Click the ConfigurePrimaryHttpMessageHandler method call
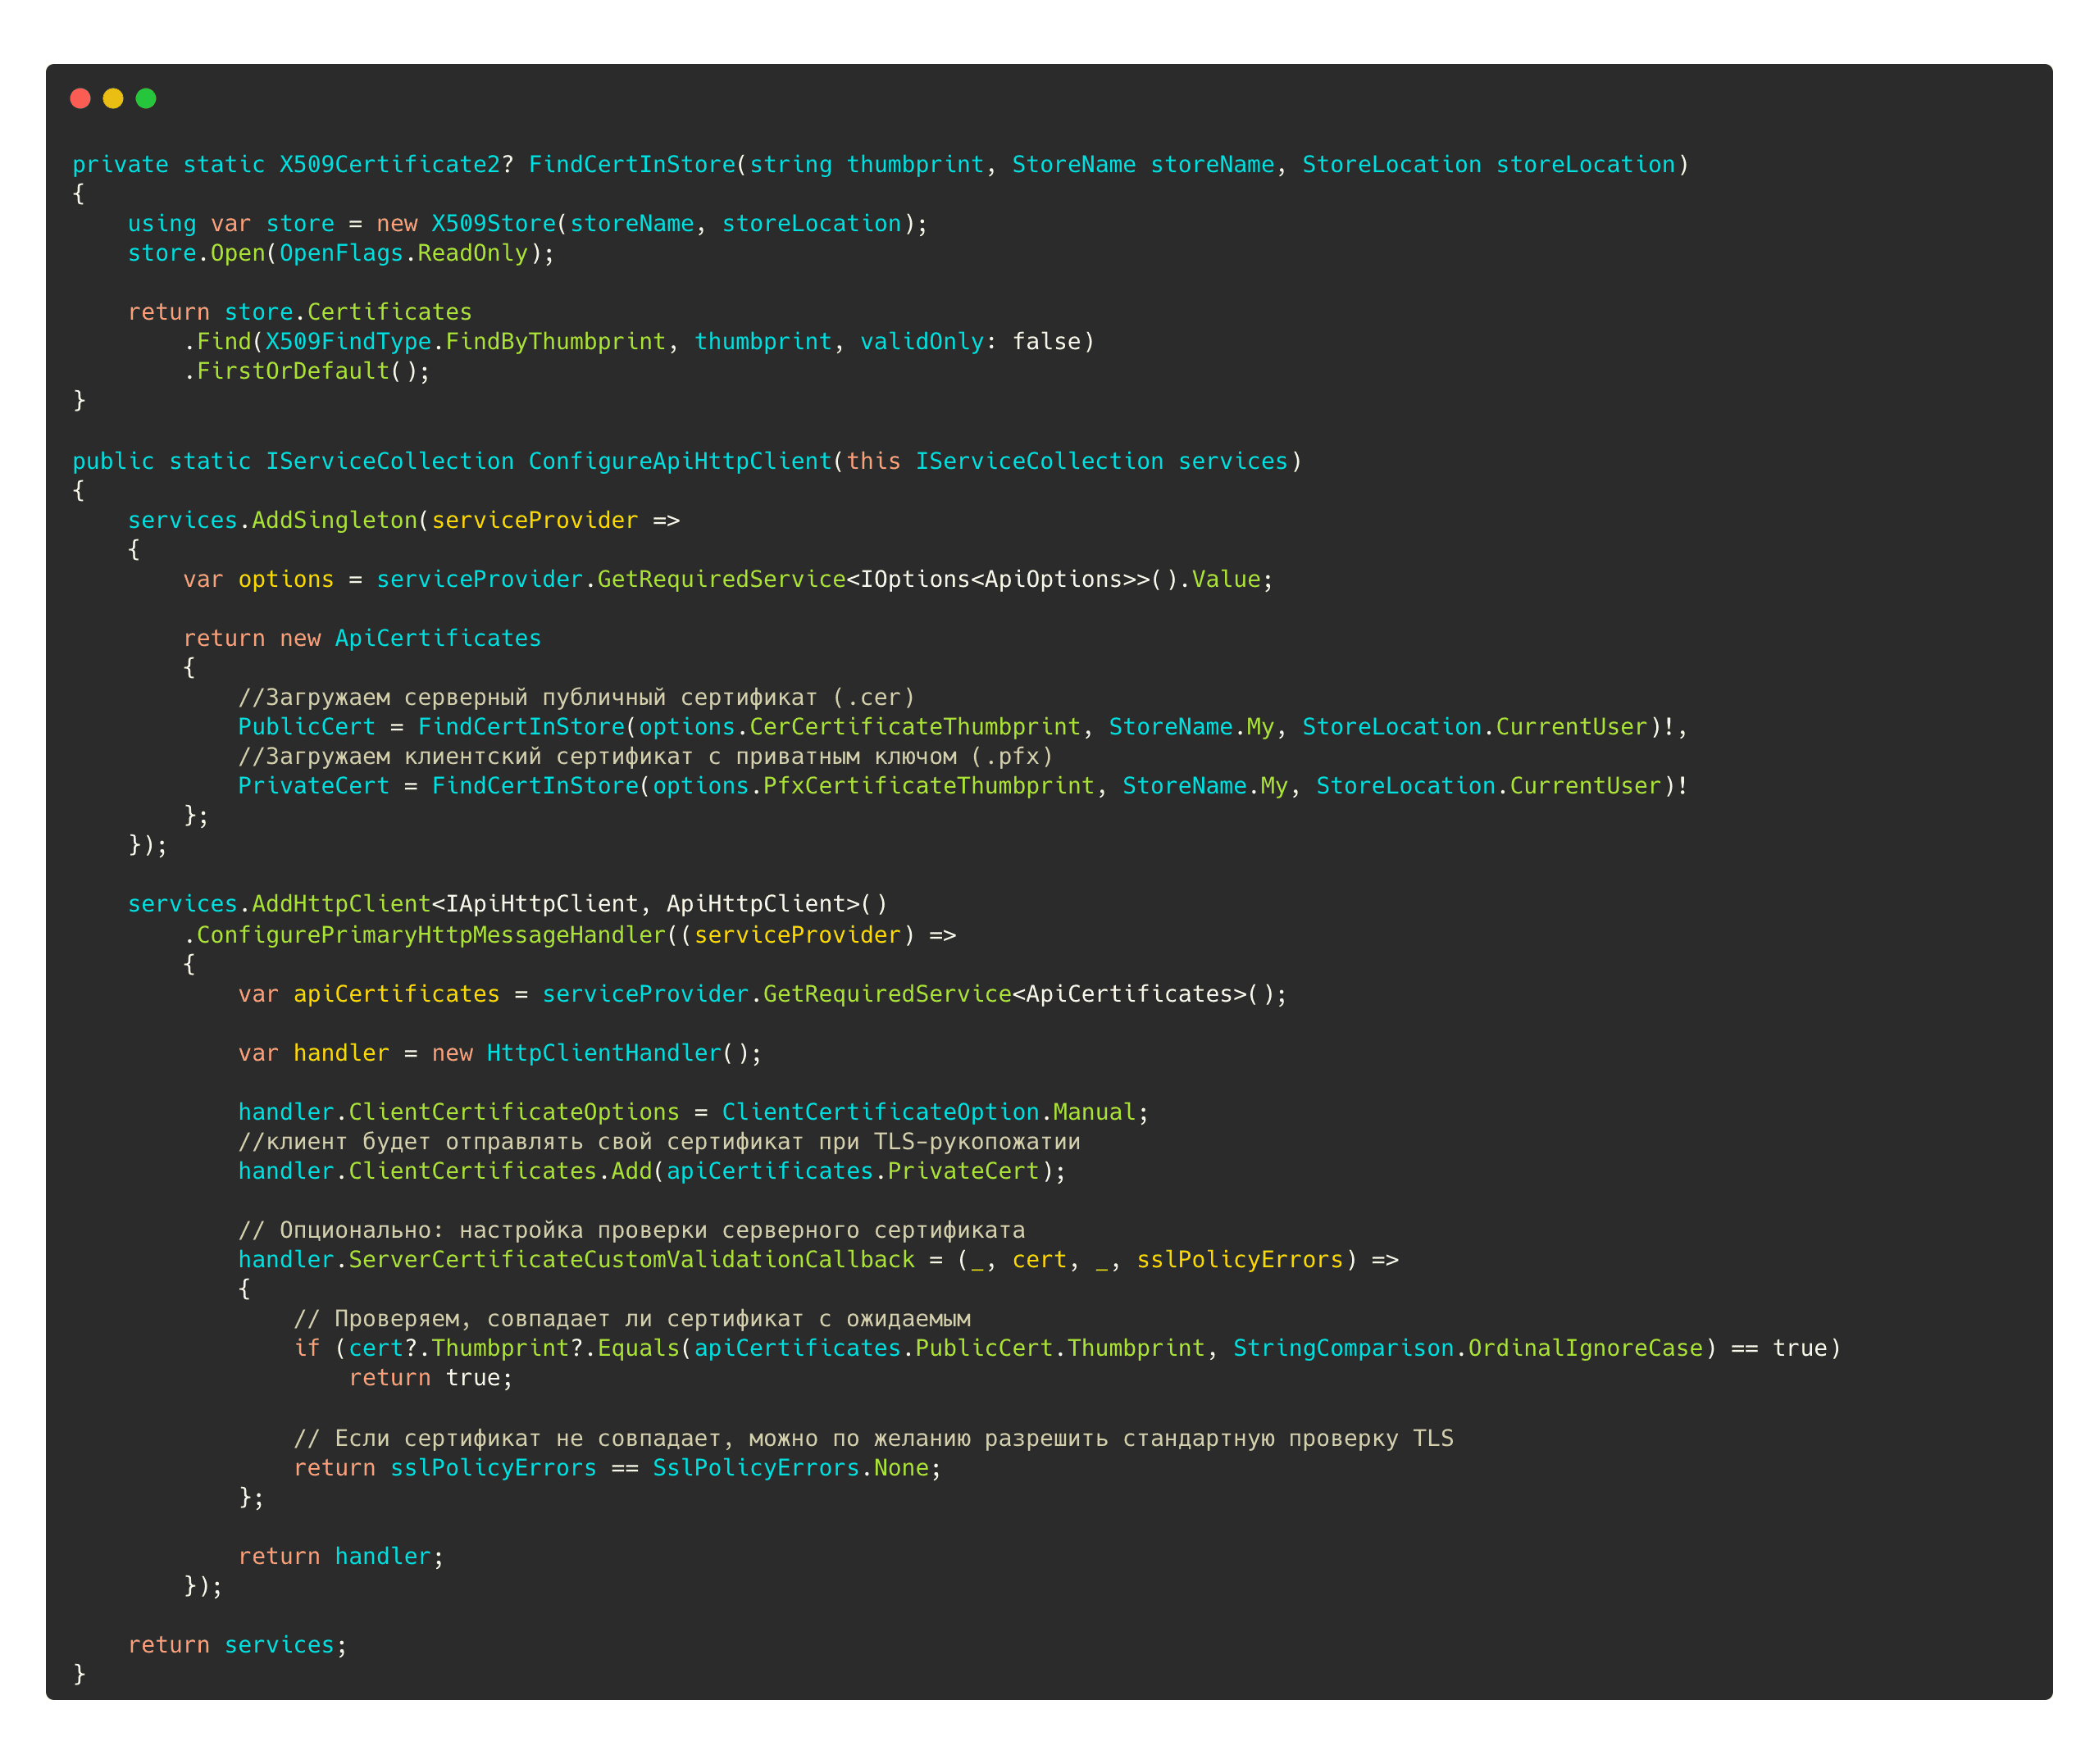 [x=430, y=935]
